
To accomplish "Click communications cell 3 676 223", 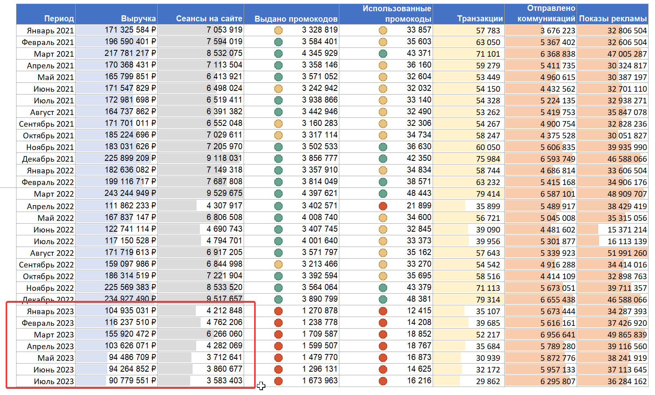I will 541,31.
